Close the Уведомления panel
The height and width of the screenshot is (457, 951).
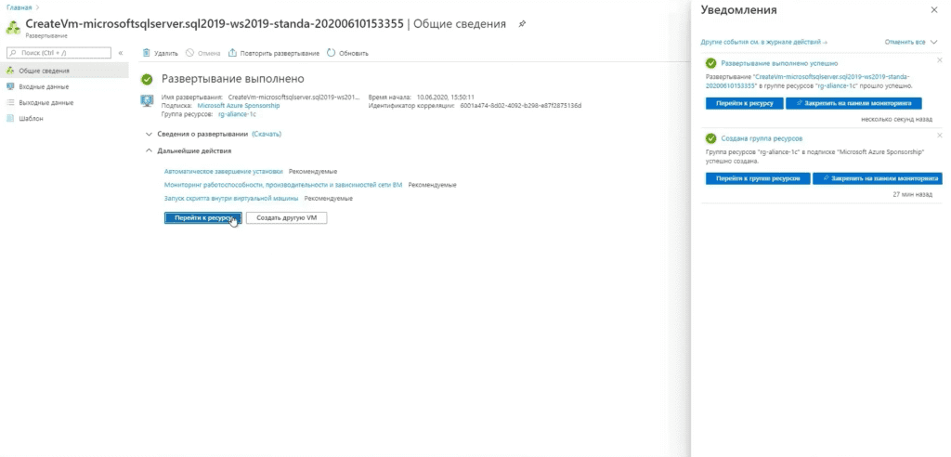933,10
